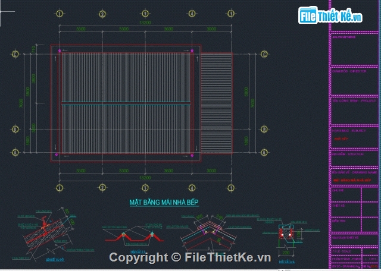Select axis bubble B on the left side

pos(15,130)
